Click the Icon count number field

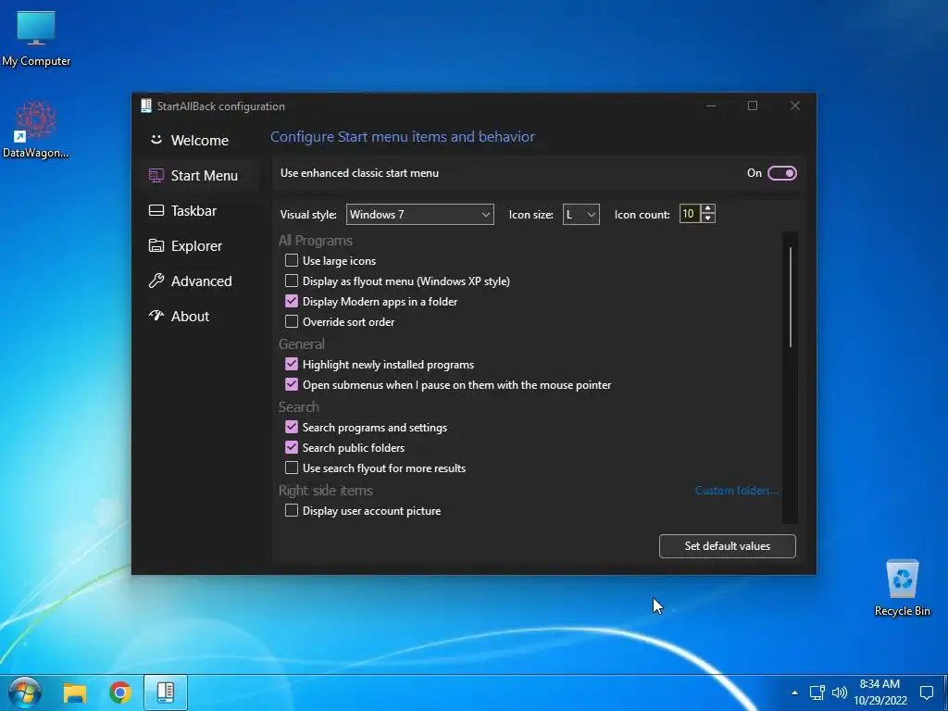pyautogui.click(x=689, y=214)
